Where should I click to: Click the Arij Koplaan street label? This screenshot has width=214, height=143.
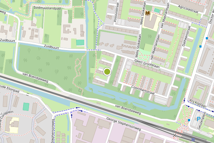click(198, 103)
